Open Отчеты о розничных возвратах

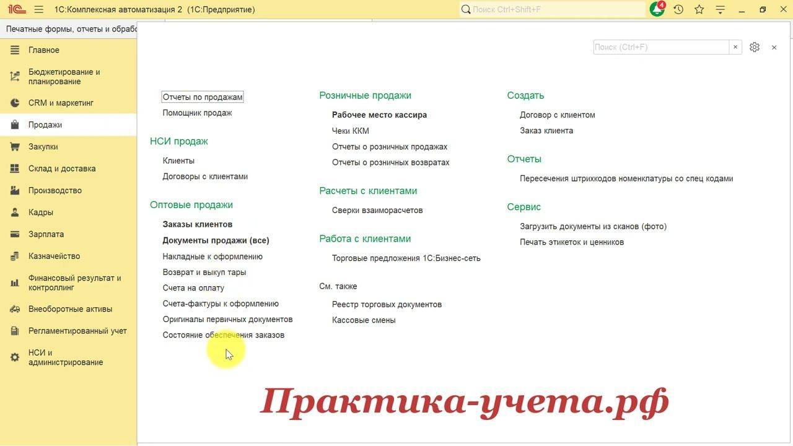391,162
